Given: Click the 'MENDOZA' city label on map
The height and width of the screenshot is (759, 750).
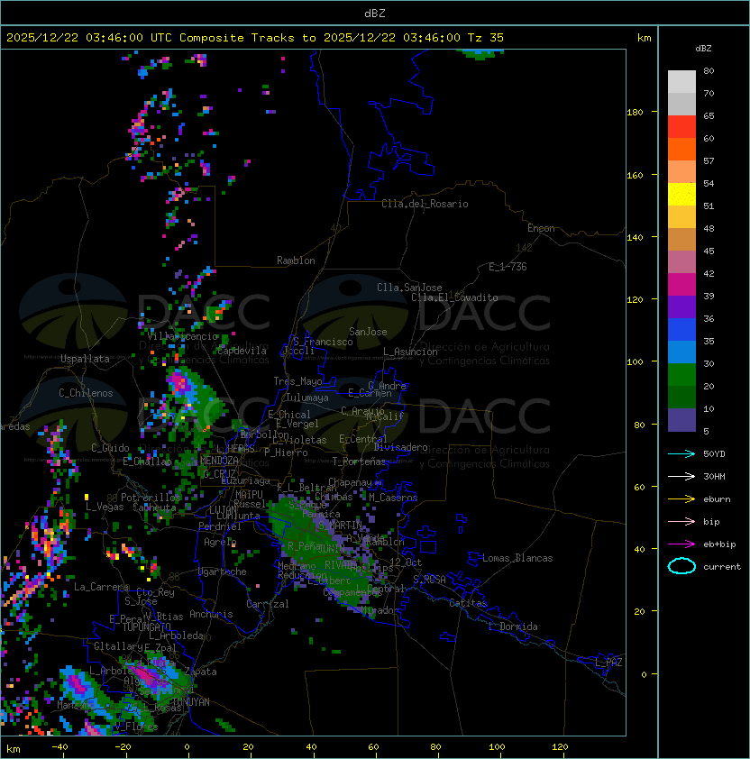Looking at the screenshot, I should coord(219,461).
